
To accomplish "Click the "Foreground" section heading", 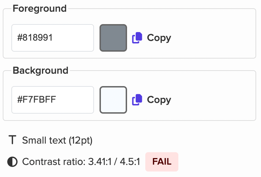I will pos(40,9).
